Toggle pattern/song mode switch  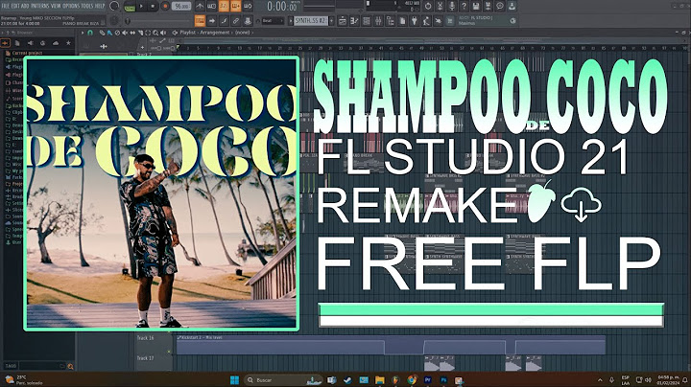(130, 7)
